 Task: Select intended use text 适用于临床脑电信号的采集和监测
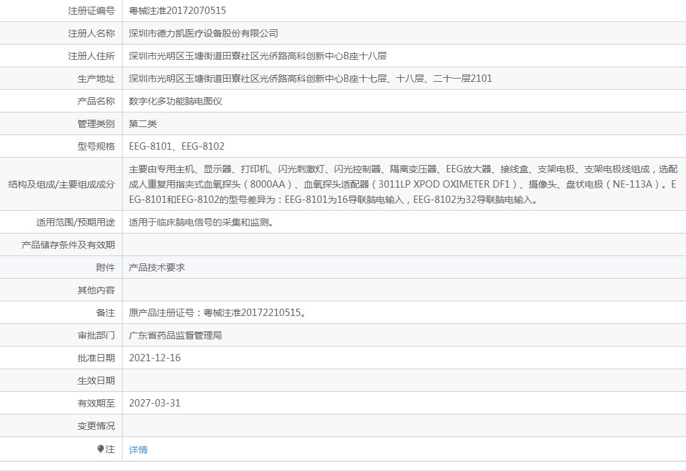[202, 222]
